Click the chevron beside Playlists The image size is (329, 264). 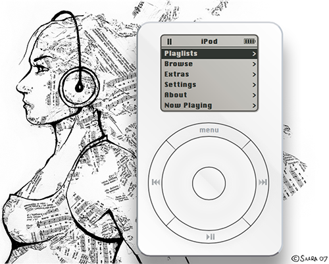pos(254,54)
